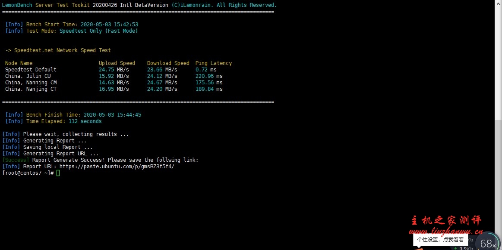Click the Ping Latency column header
The width and height of the screenshot is (502, 250).
pos(213,63)
